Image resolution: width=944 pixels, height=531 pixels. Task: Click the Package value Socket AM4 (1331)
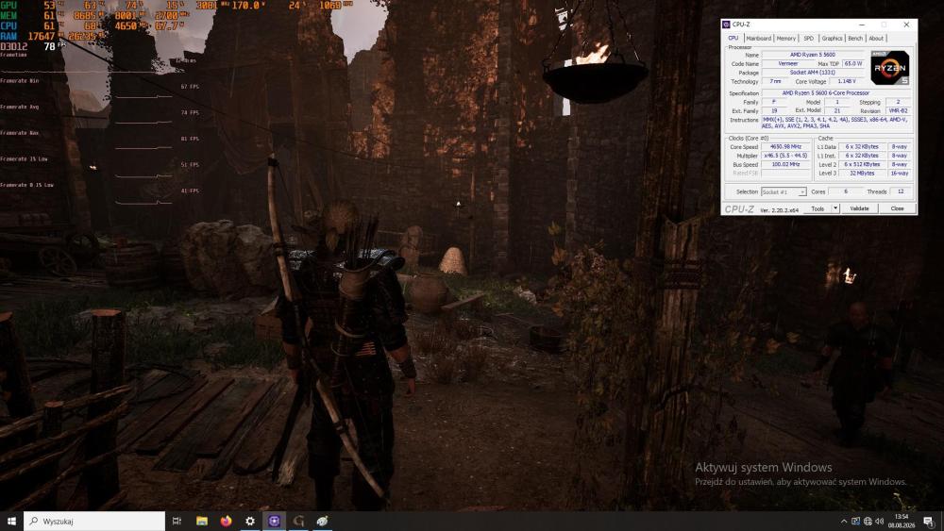point(813,73)
